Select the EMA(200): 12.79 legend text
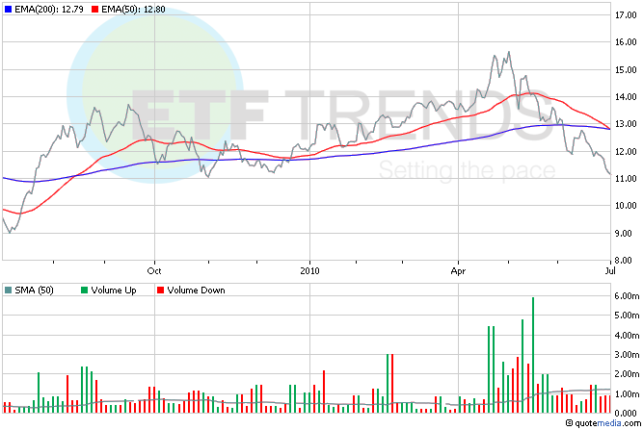The image size is (643, 430). pos(49,9)
